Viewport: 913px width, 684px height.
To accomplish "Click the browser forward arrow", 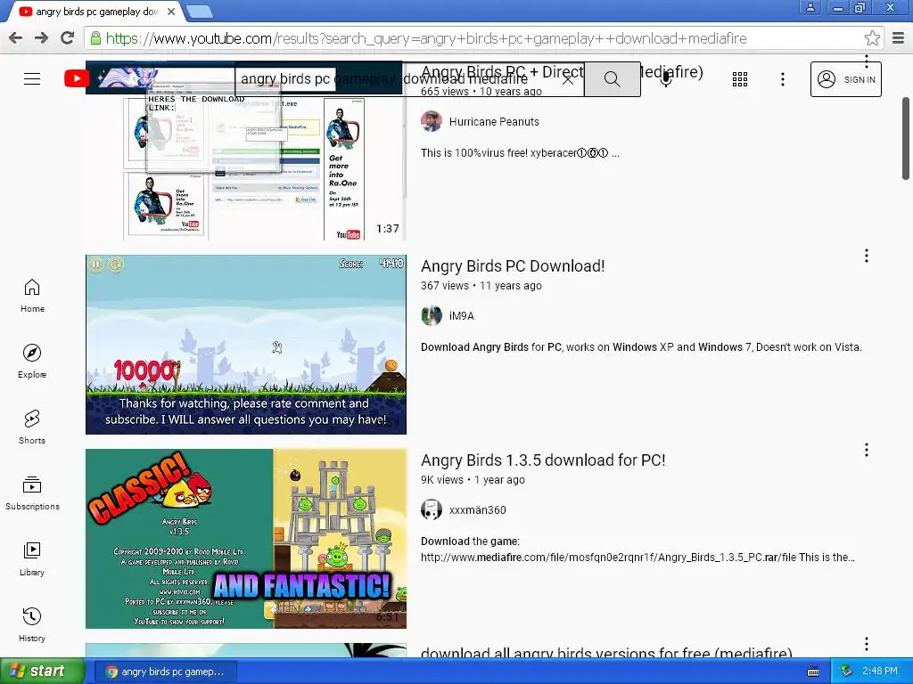I will coord(41,38).
